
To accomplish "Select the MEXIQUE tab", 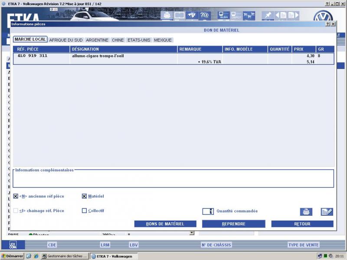I will pyautogui.click(x=163, y=40).
